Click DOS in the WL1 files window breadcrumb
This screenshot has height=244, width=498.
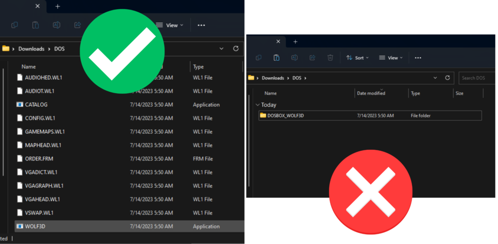(x=59, y=49)
